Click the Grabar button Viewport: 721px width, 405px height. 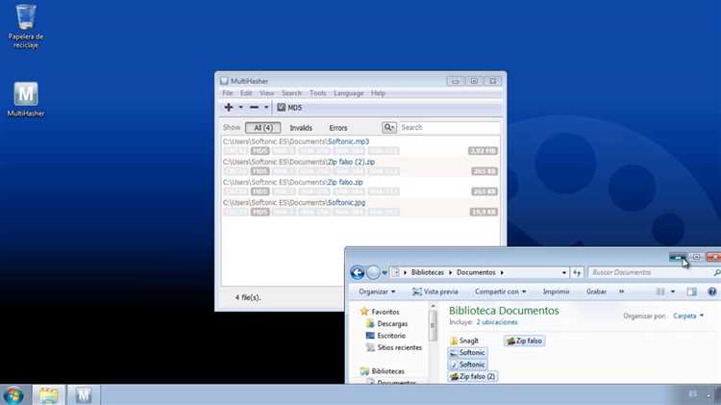click(x=596, y=291)
